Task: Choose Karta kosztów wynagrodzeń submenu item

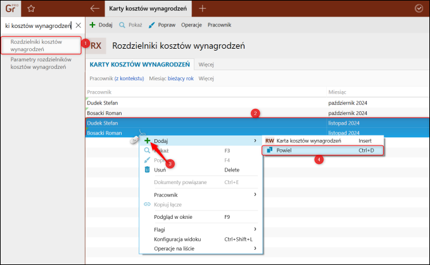Action: point(323,140)
